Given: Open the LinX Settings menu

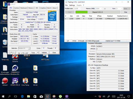Looking at the screenshot, I should pyautogui.click(x=72, y=5).
